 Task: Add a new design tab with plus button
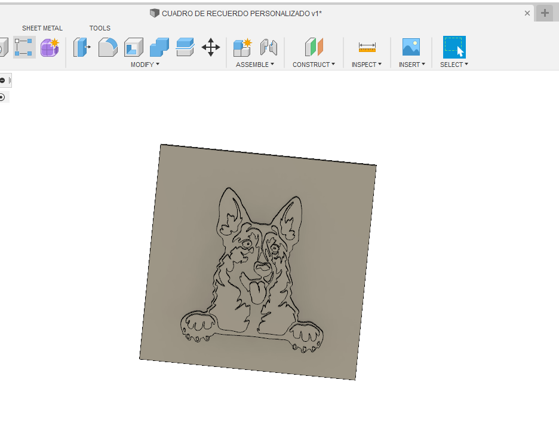coord(545,13)
